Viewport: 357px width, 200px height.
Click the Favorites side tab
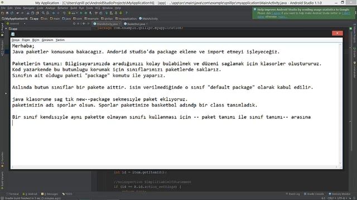(2, 159)
